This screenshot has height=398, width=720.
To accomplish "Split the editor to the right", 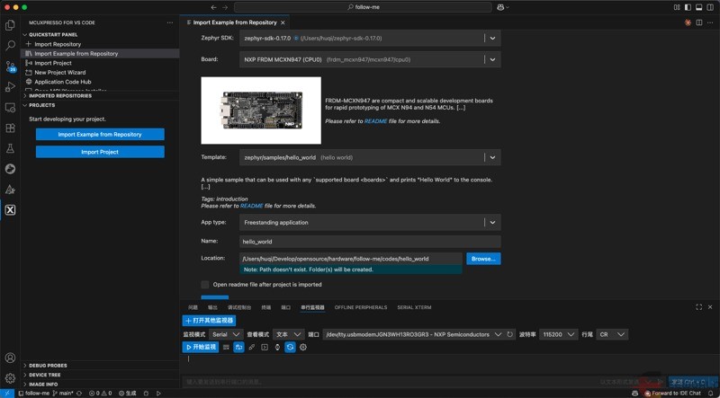I will 699,22.
